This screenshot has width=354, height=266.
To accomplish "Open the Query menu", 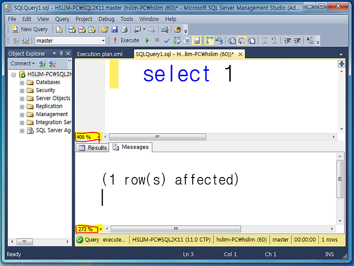I will [x=62, y=19].
